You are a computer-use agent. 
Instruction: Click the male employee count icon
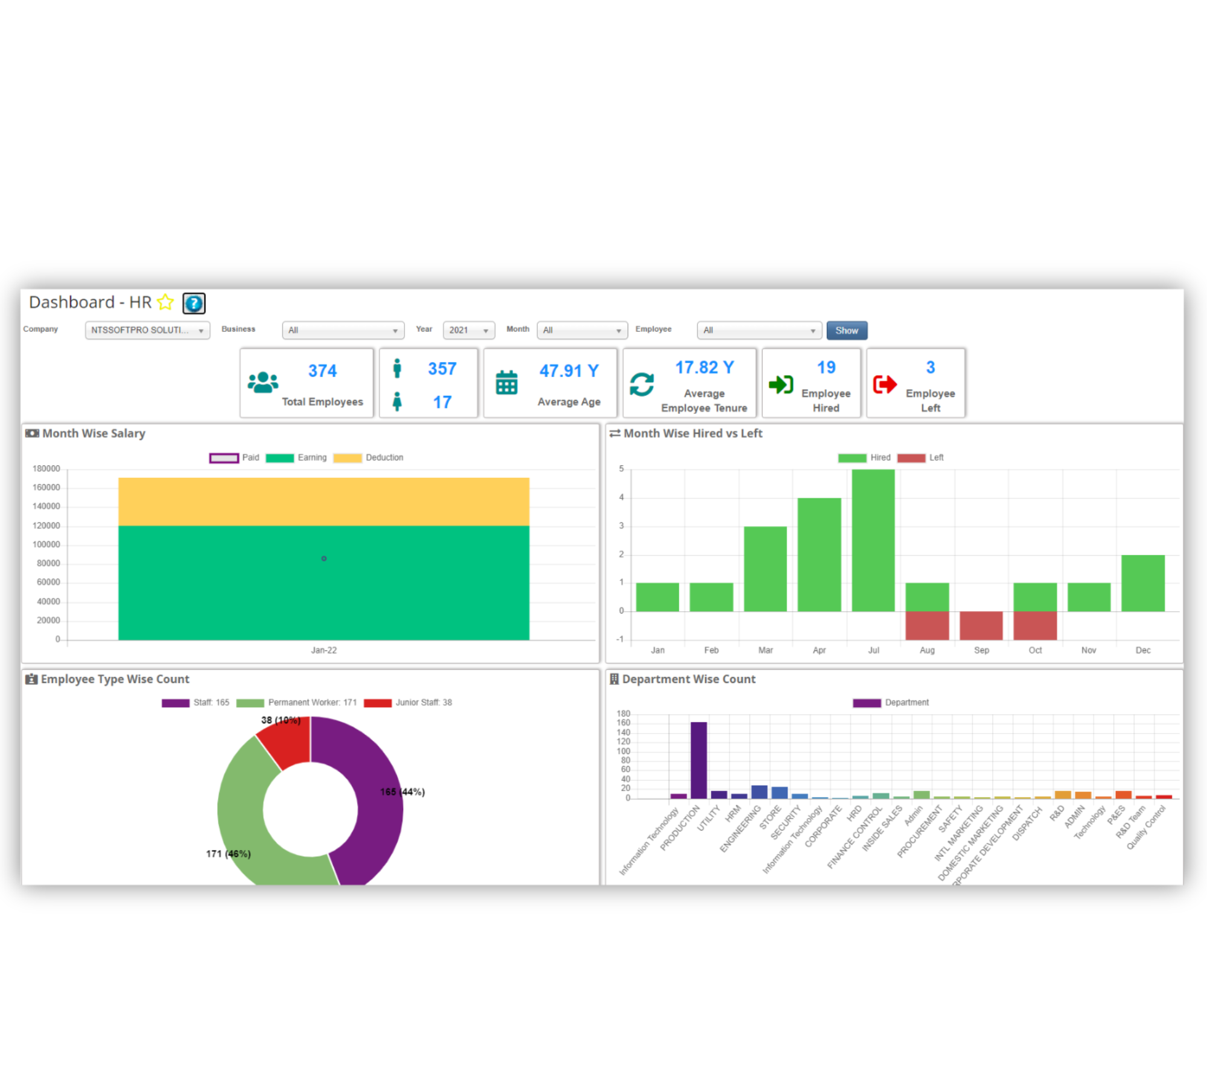point(396,369)
